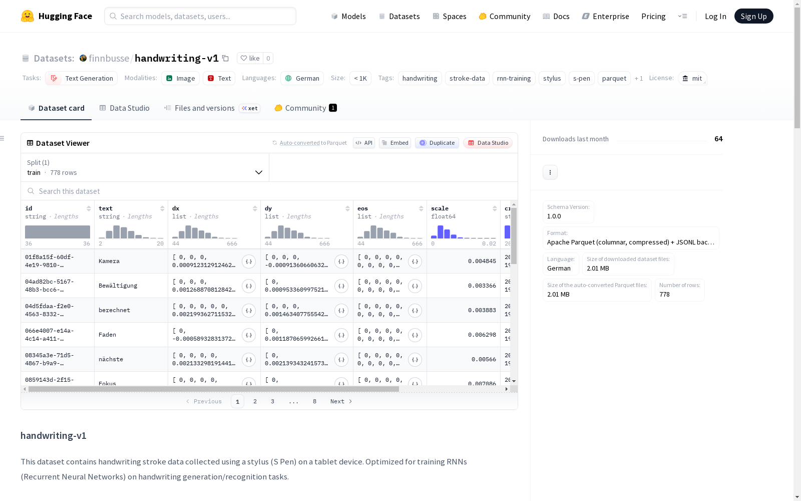801x501 pixels.
Task: Expand the +1 more tags indicator
Action: tap(639, 78)
